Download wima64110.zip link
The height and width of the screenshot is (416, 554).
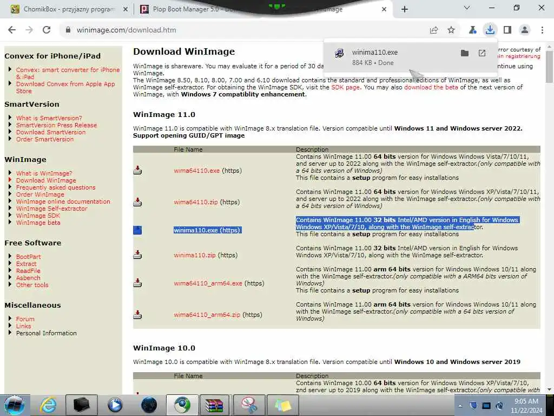point(195,202)
